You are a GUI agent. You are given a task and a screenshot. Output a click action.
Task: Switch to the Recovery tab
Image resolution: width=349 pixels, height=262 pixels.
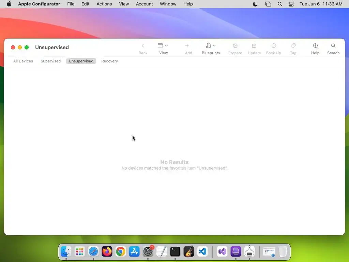click(x=109, y=61)
